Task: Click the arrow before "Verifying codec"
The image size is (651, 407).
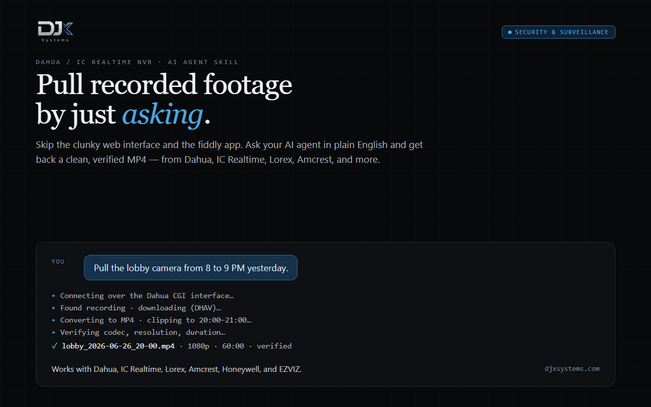Action: [54, 332]
